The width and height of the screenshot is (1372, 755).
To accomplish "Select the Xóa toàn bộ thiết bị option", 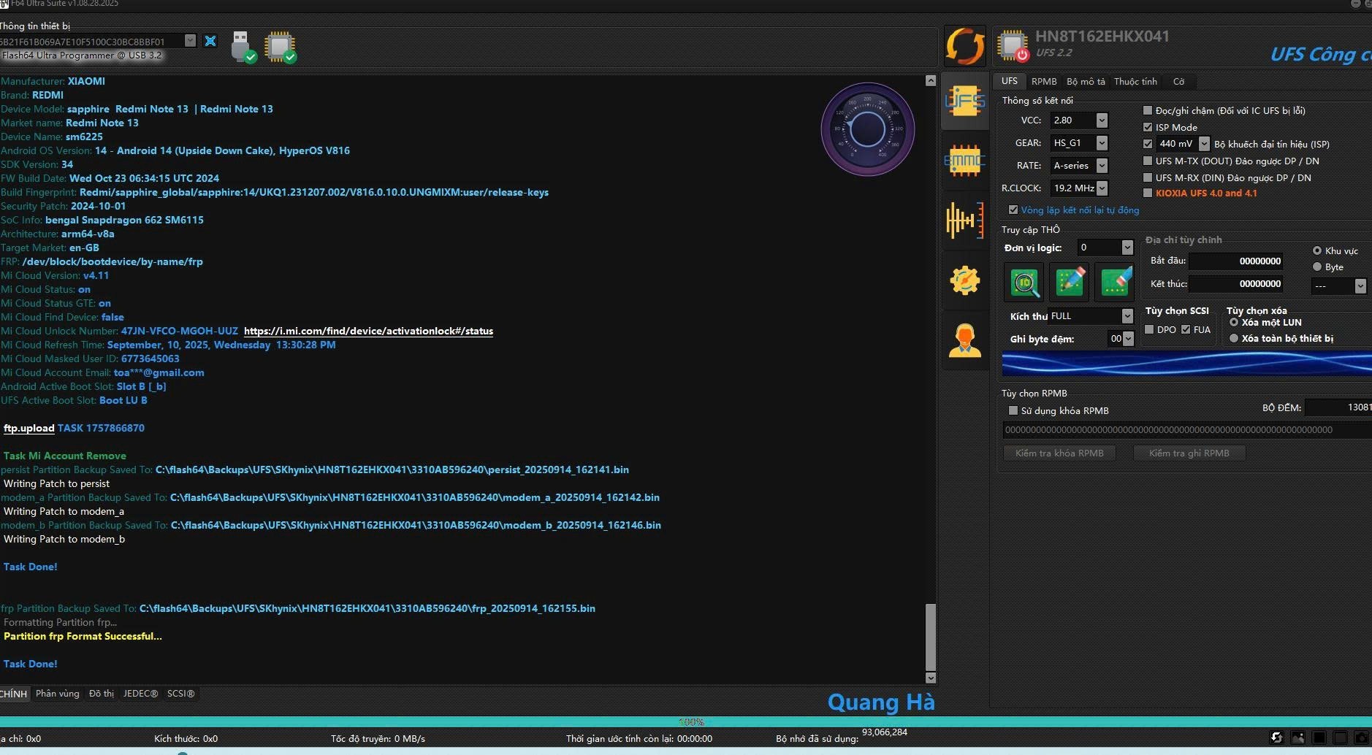I will (1234, 338).
